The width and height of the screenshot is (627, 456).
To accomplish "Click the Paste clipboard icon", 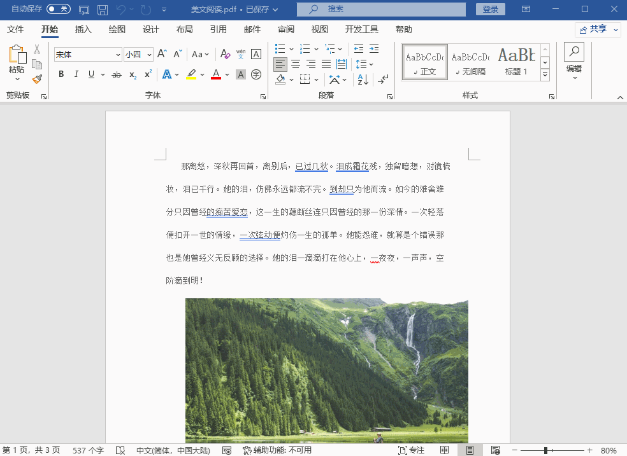I will [x=17, y=54].
